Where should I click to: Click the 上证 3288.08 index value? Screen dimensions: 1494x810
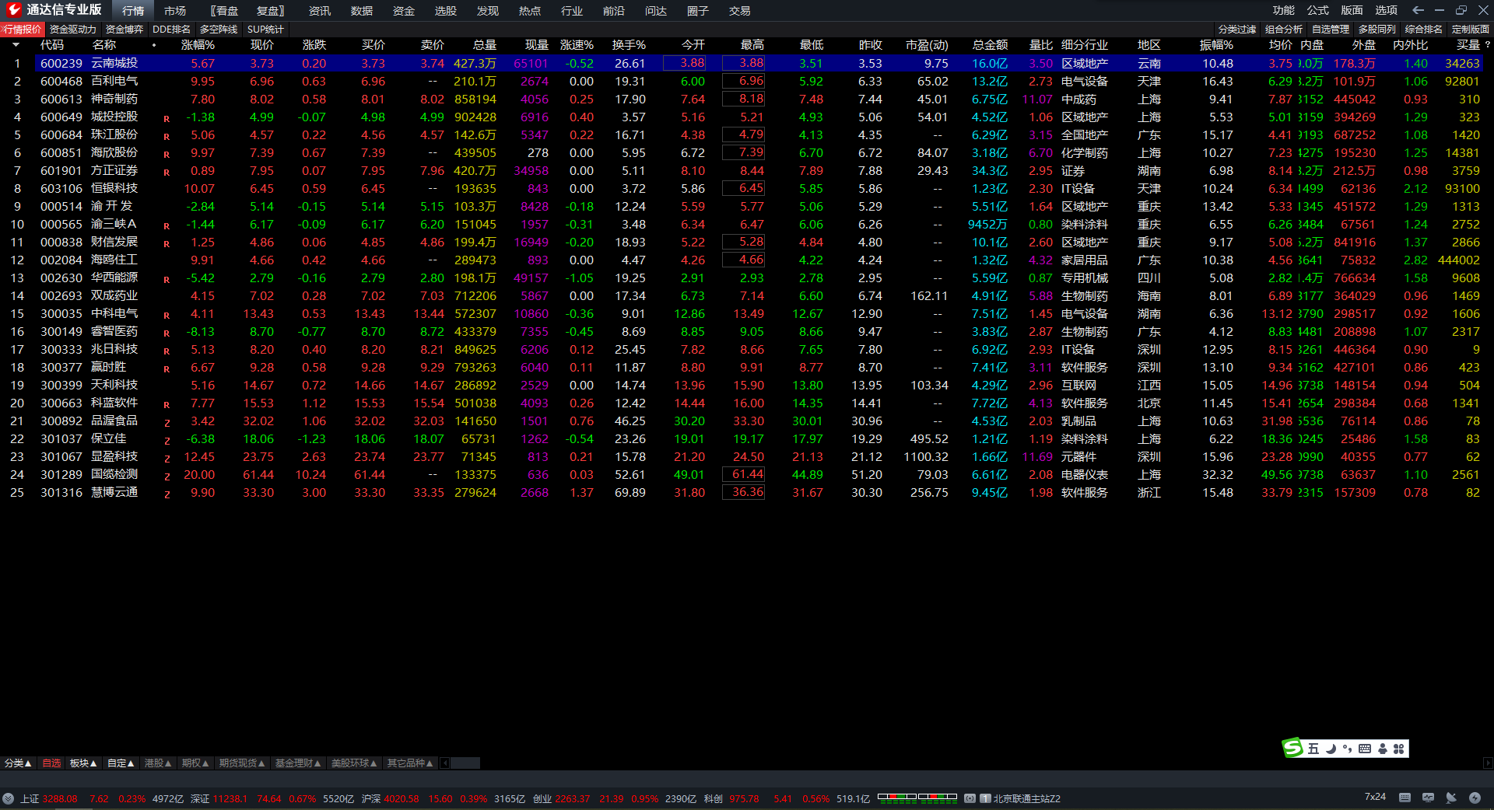[x=60, y=798]
